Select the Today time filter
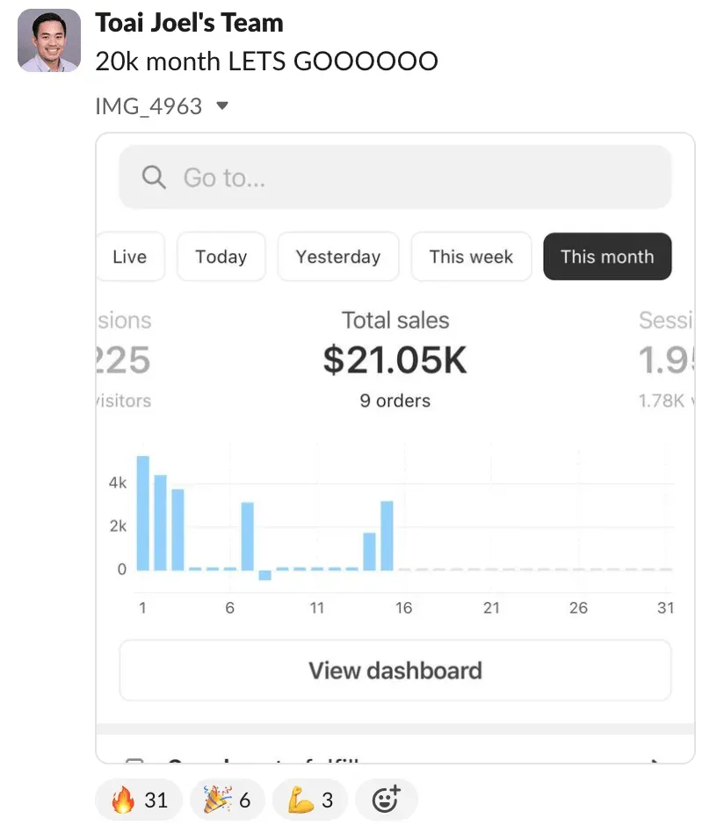Screen dimensions: 717x833 point(221,257)
